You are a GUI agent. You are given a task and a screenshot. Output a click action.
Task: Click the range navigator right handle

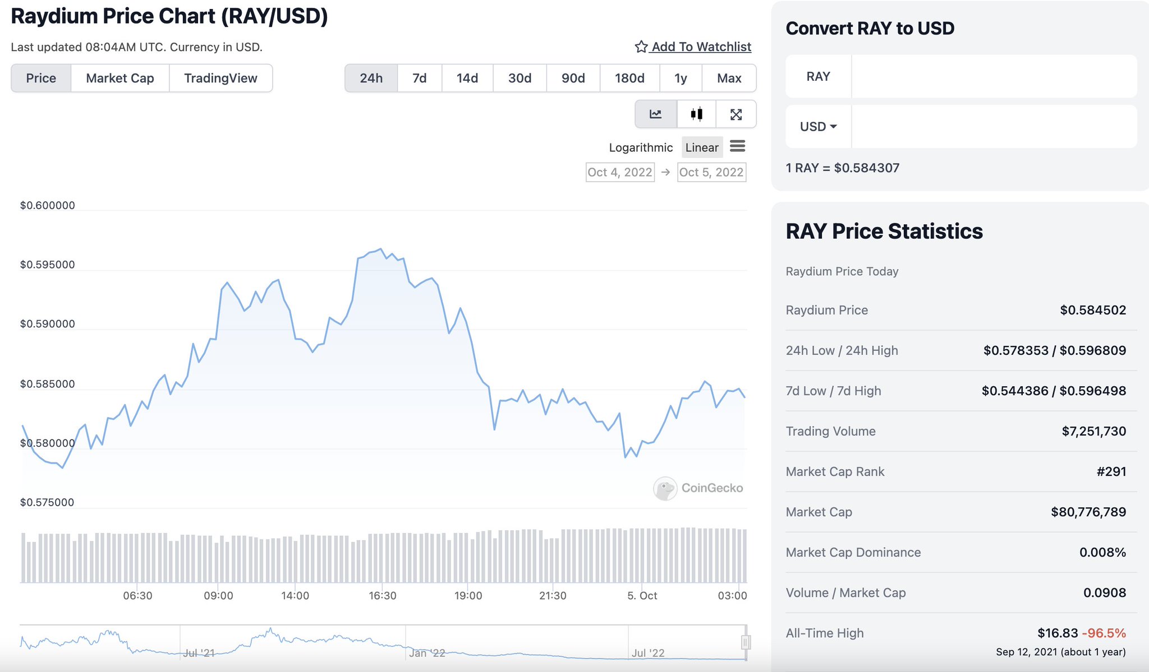tap(746, 642)
